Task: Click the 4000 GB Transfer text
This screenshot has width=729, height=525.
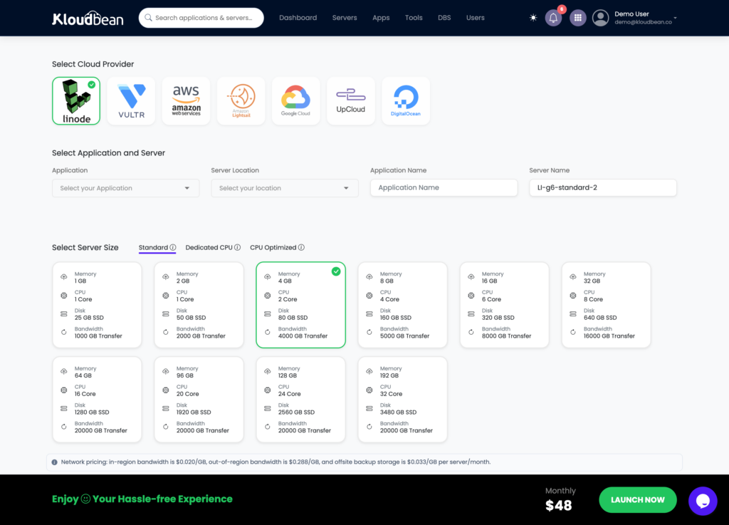Action: (303, 336)
